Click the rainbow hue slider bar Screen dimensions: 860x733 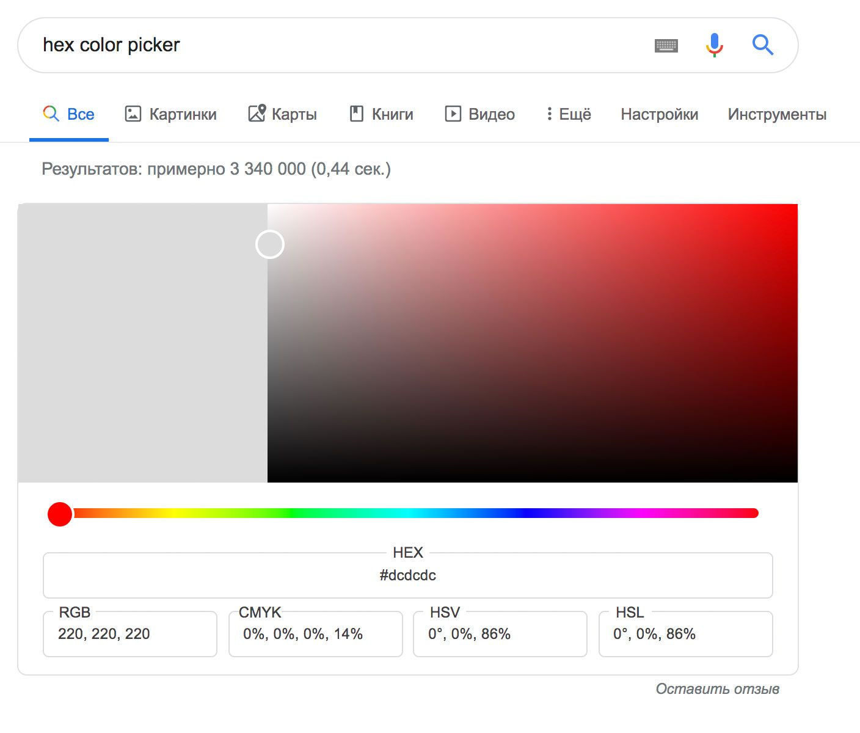pyautogui.click(x=409, y=513)
